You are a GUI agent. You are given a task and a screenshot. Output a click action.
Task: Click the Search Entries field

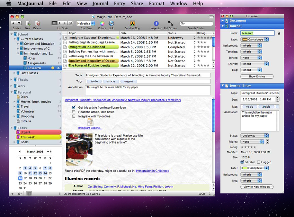coord(196,23)
